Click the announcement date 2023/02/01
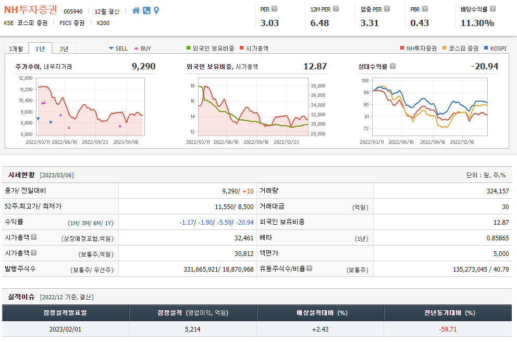Viewport: 517px width, 342px height. coord(65,329)
